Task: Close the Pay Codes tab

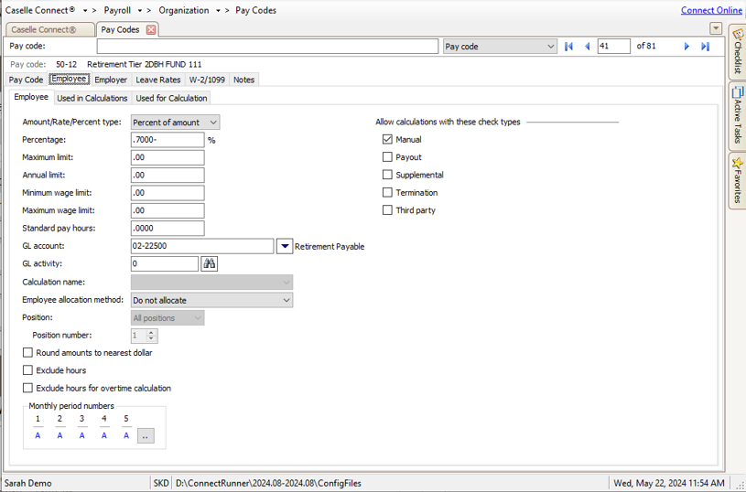Action: 151,29
